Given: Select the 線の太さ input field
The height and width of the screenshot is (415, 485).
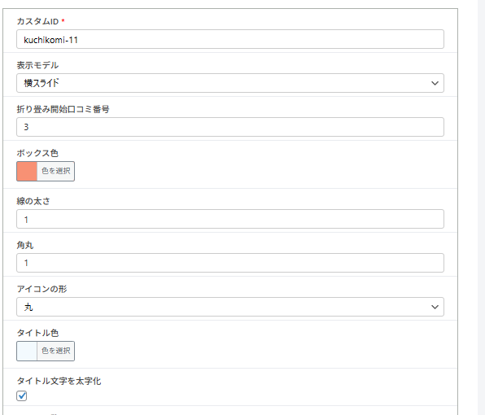Looking at the screenshot, I should click(x=230, y=219).
